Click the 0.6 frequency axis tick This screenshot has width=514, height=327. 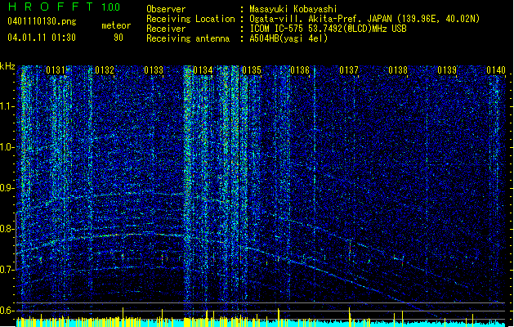tap(7, 311)
